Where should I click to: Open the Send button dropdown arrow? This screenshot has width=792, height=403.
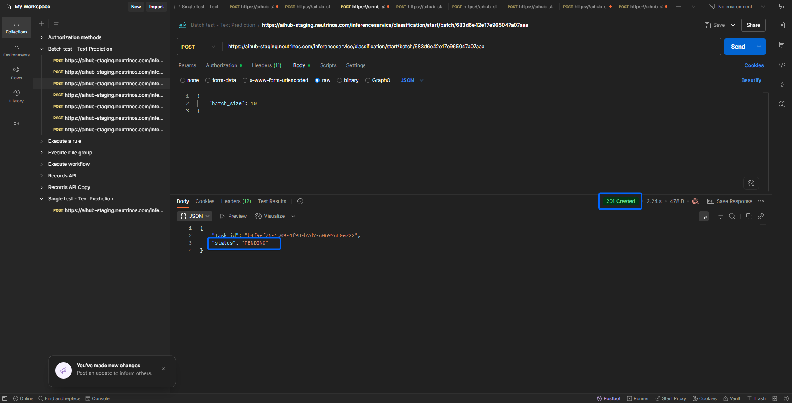(759, 47)
